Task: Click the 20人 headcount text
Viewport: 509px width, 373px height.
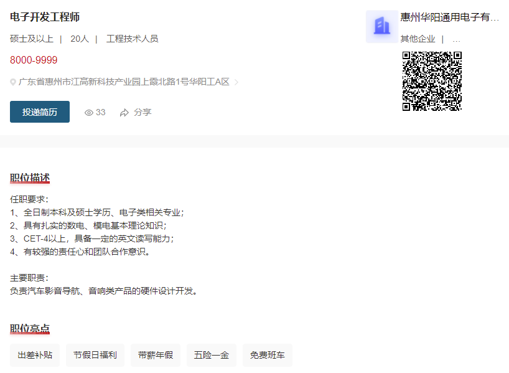Action: tap(80, 39)
